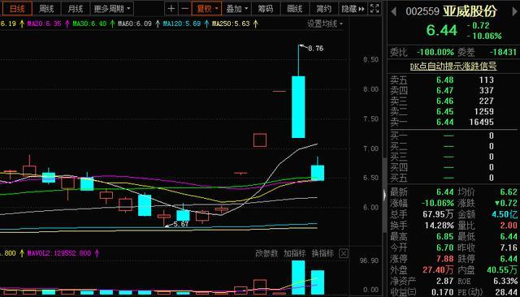Zoom out the chart with the minus icon

coord(184,9)
